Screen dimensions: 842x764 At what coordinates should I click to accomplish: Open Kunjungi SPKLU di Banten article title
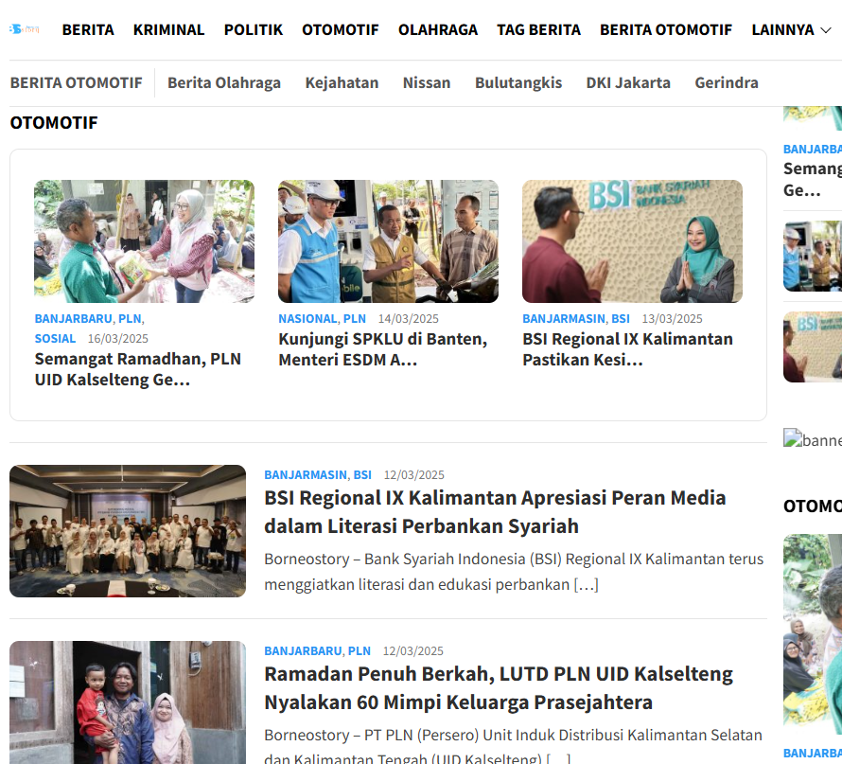click(x=382, y=349)
